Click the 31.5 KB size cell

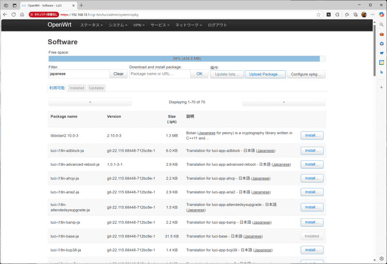click(x=172, y=236)
